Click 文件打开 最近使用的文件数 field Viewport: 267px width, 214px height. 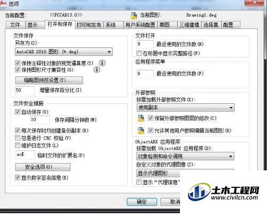point(145,44)
